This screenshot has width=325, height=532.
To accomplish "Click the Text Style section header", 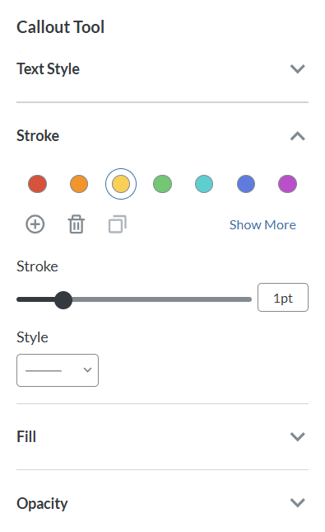I will (x=48, y=69).
